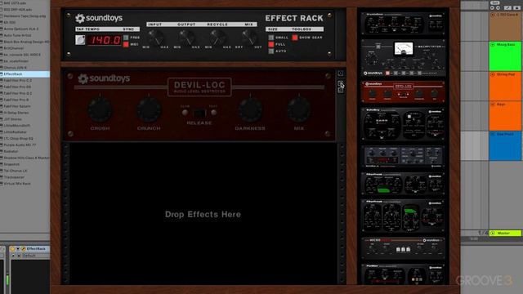523x294 pixels.
Task: Select J37 Stereo in the browser list
Action: point(25,119)
